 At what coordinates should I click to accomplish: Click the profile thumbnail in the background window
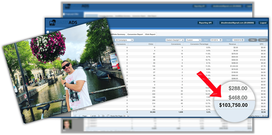[67, 124]
